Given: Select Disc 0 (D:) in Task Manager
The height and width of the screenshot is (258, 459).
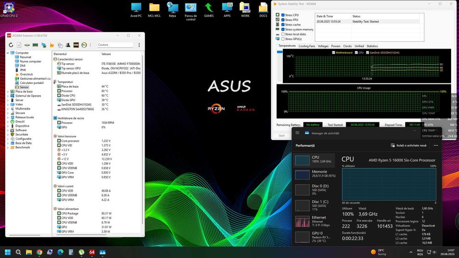Looking at the screenshot, I should click(315, 189).
